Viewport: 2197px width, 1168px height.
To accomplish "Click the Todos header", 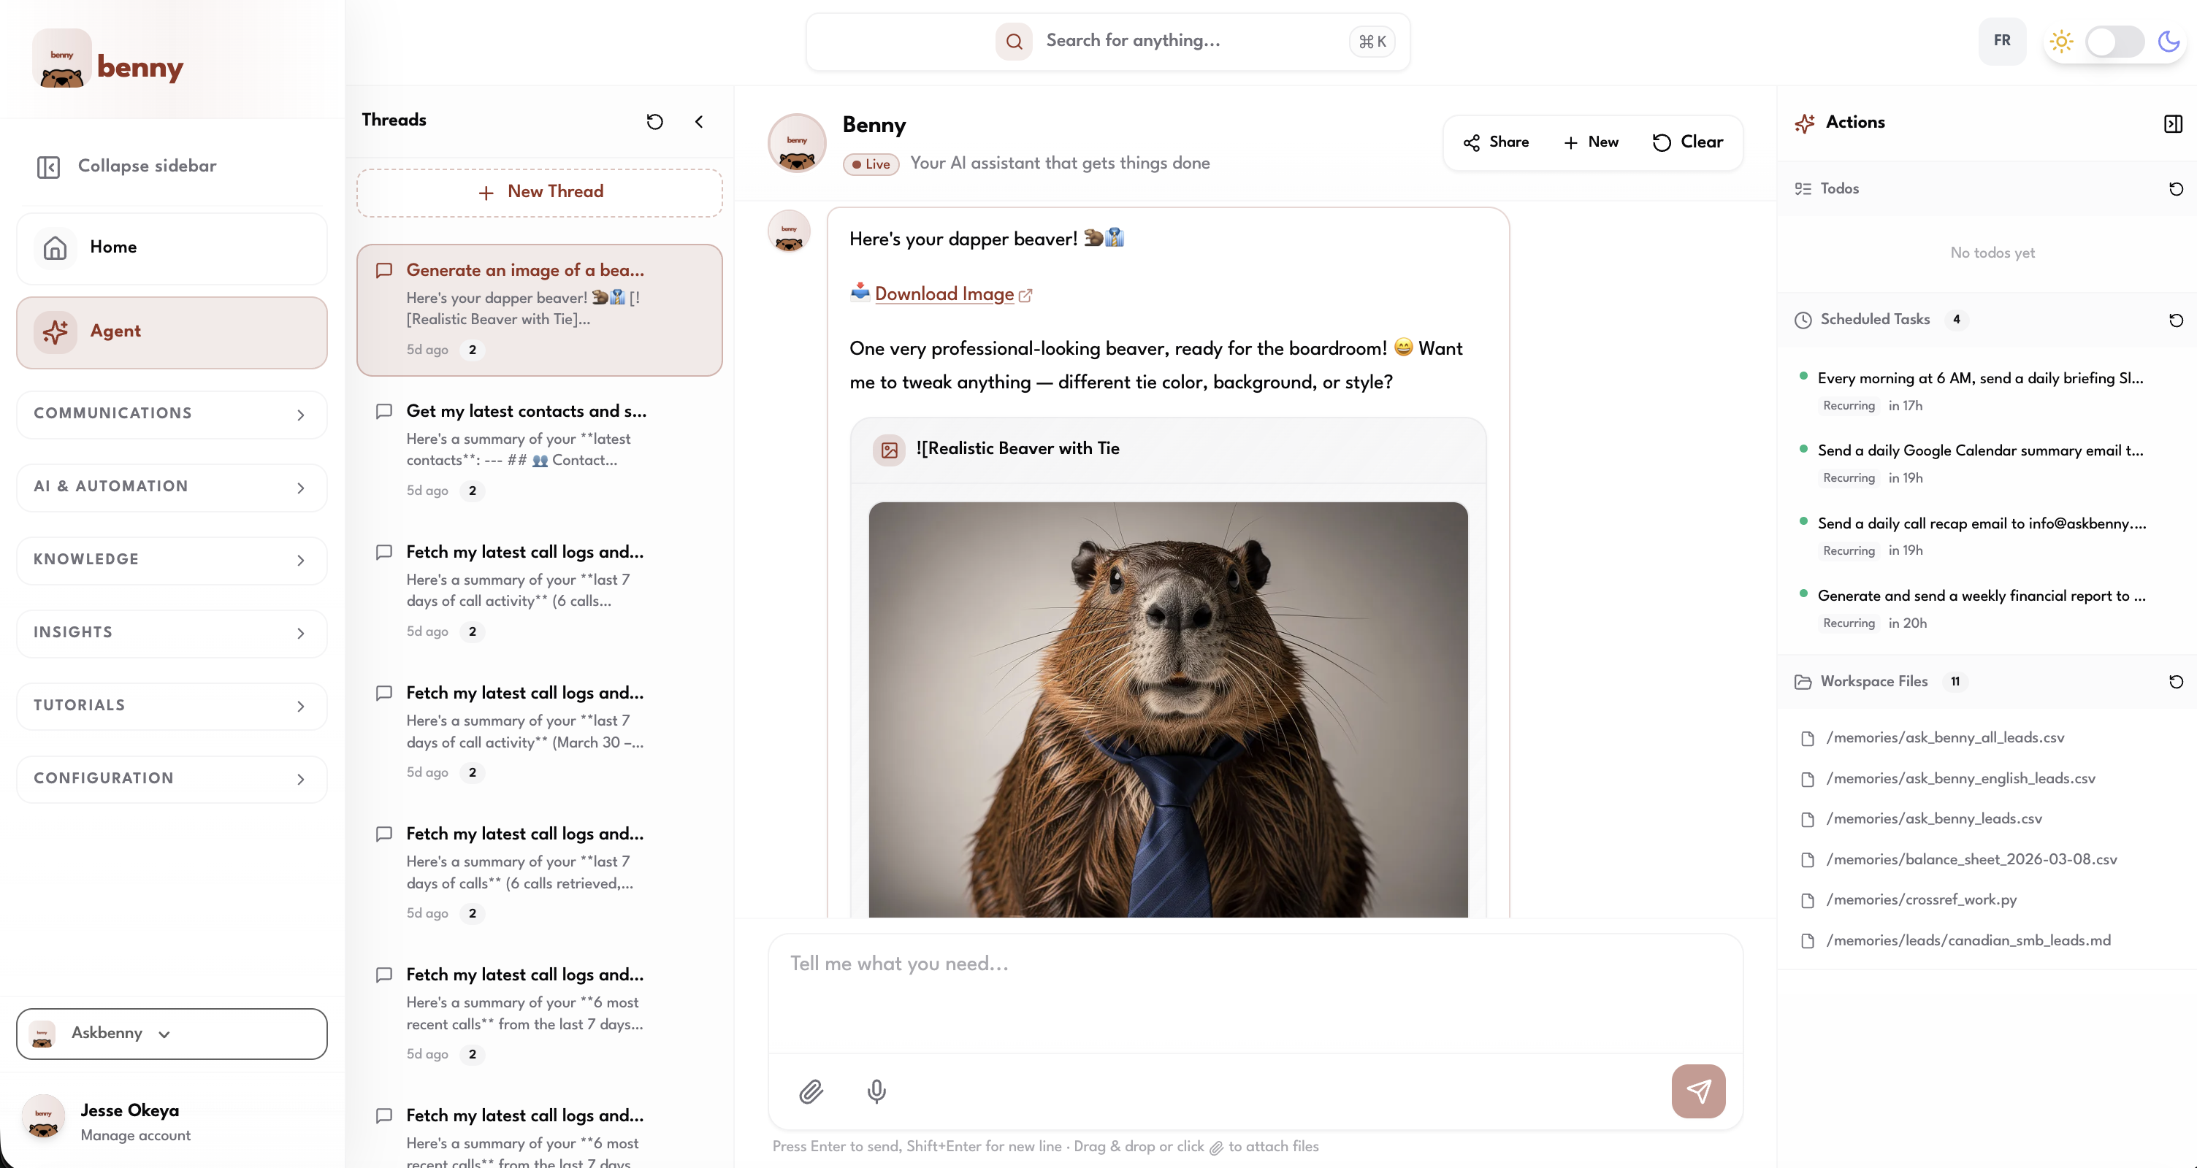I will pos(1839,189).
